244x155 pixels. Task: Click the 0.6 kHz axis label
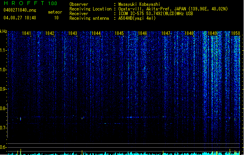(x=3, y=147)
